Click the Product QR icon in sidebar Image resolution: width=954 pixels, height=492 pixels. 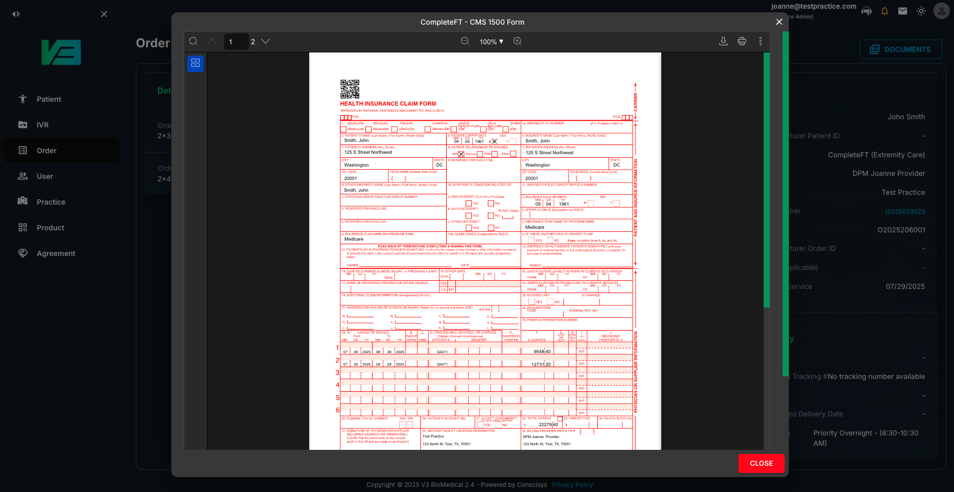point(23,227)
